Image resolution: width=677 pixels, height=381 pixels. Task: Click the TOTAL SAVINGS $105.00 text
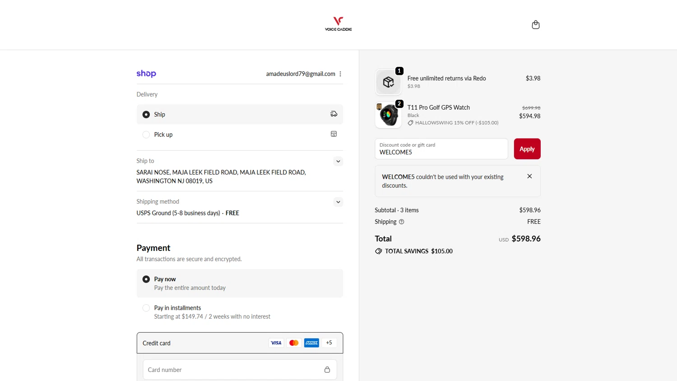click(x=419, y=251)
